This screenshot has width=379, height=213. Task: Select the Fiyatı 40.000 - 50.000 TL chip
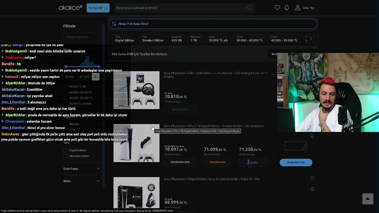point(284,39)
